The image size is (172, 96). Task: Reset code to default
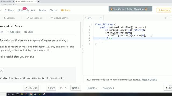149,80
